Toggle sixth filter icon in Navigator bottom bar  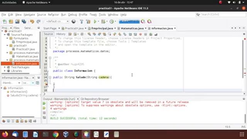coord(26,121)
